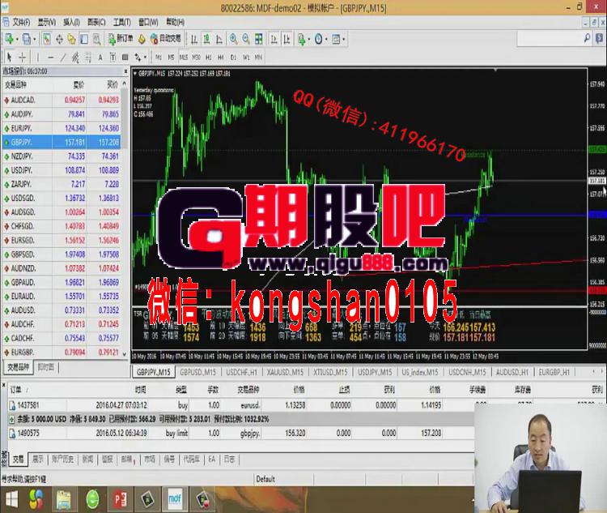This screenshot has height=513, width=607.
Task: Click the Market Watch vertical scrollbar
Action: pos(125,219)
